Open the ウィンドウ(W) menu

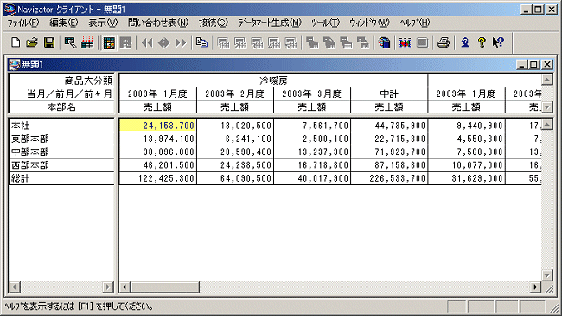pyautogui.click(x=369, y=23)
